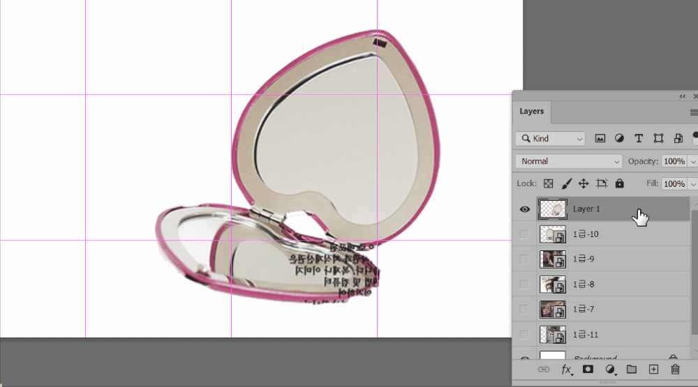Open Layers panel options menu
Screen dimensions: 698x387
click(694, 112)
